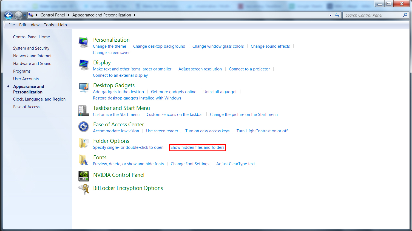Click Change desktop background
The image size is (412, 231).
coord(159,46)
